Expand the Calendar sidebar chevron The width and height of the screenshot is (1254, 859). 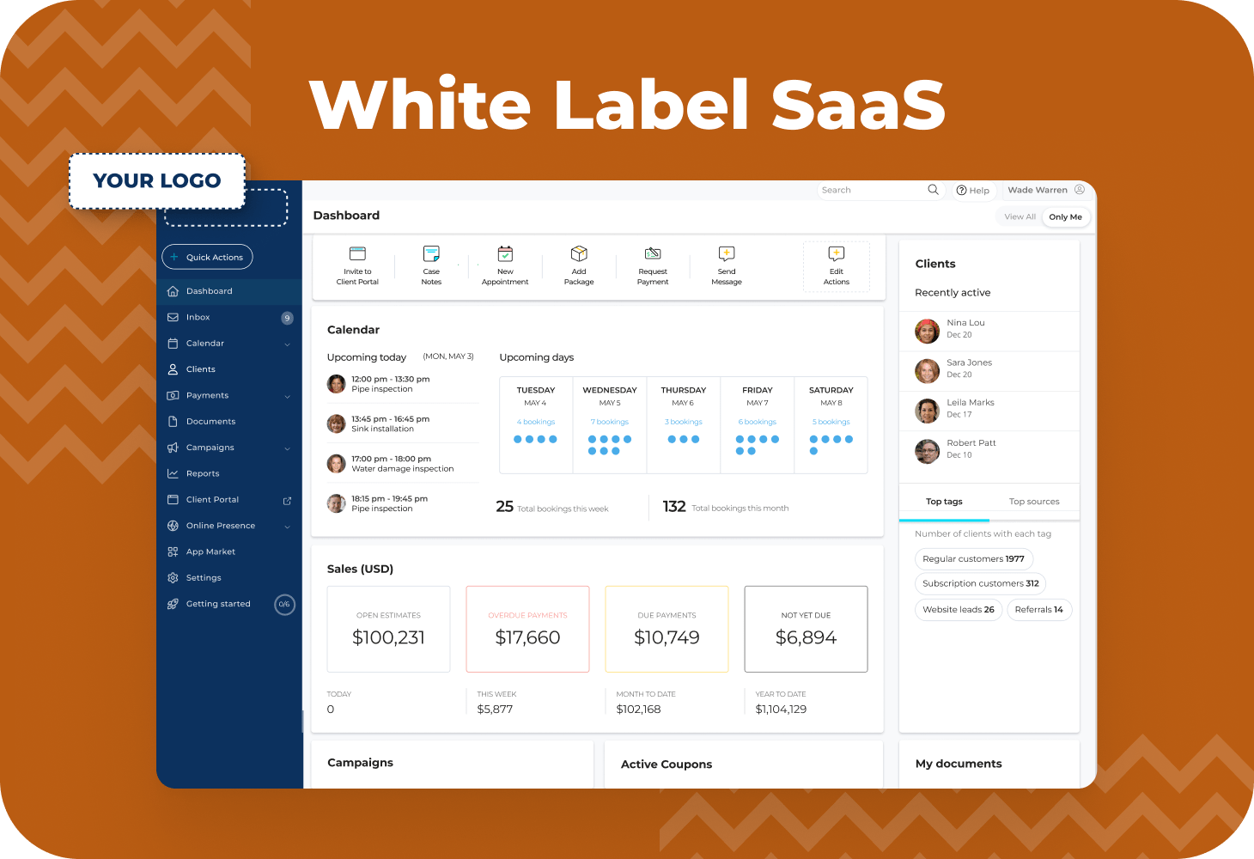[287, 344]
